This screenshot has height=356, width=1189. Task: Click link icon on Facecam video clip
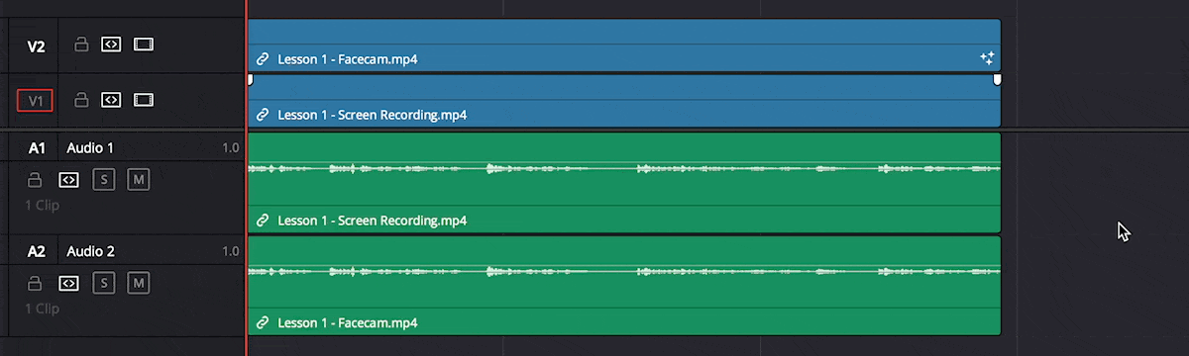click(x=263, y=59)
